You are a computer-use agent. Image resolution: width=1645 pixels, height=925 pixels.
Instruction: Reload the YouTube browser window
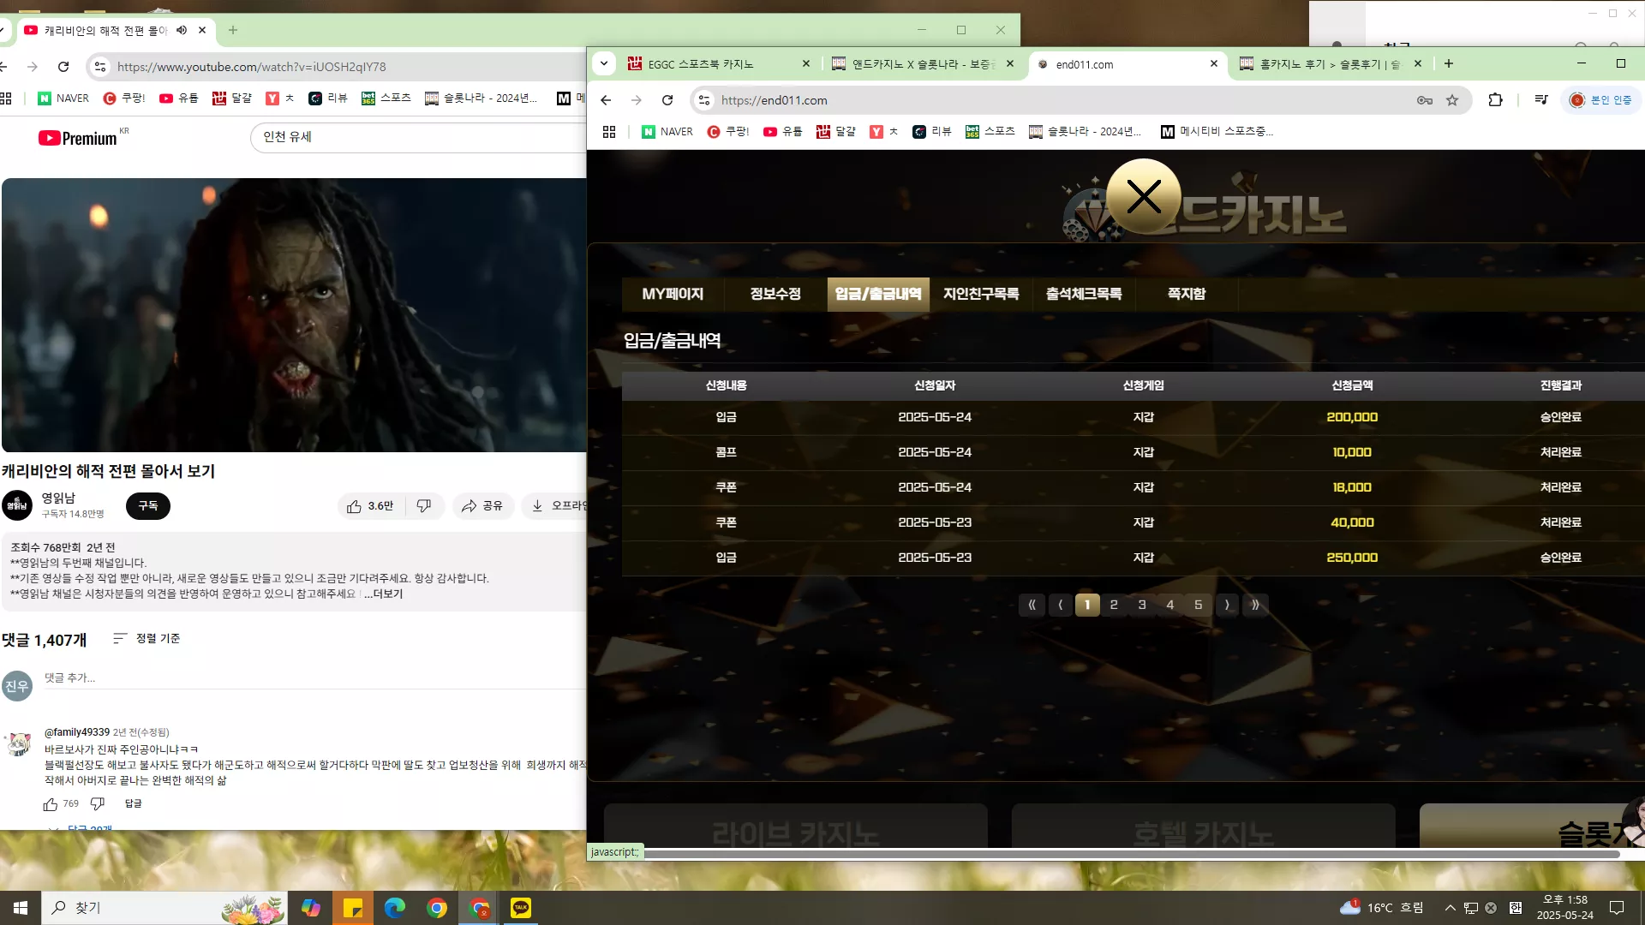[x=63, y=67]
